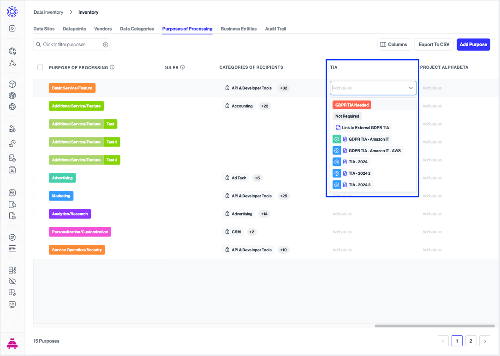Select the globe icon in the left sidebar
Screen dimensions: 500x356
[12, 107]
